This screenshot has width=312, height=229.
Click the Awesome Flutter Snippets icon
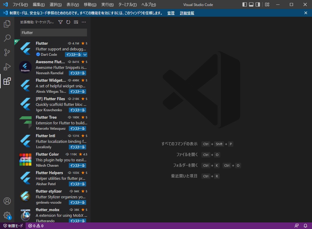(25, 67)
